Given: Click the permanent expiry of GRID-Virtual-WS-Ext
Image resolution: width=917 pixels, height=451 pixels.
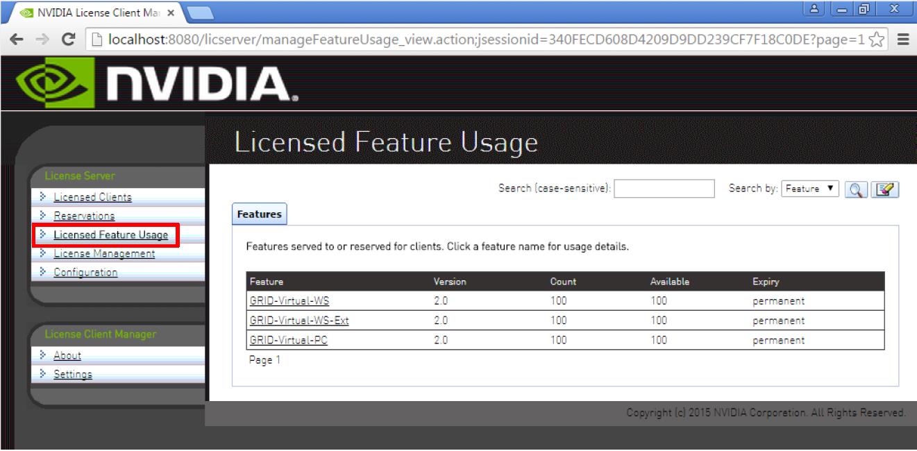Looking at the screenshot, I should point(778,321).
